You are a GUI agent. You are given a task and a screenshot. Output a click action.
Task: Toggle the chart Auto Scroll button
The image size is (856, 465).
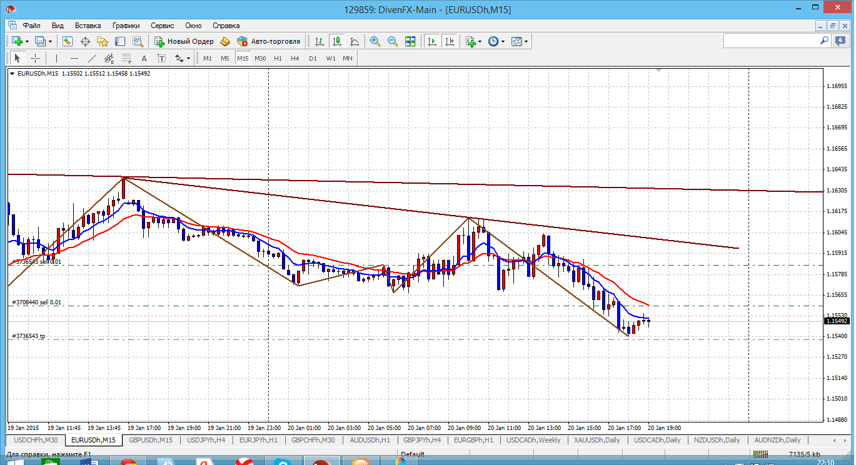tap(431, 41)
